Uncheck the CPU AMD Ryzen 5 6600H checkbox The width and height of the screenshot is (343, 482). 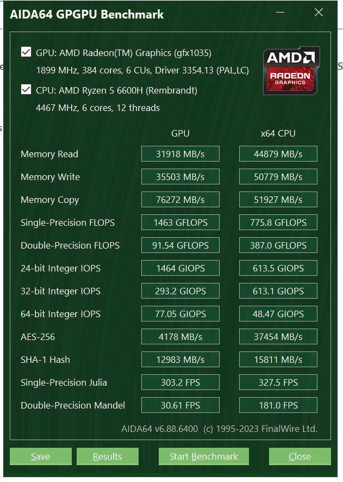click(x=26, y=89)
